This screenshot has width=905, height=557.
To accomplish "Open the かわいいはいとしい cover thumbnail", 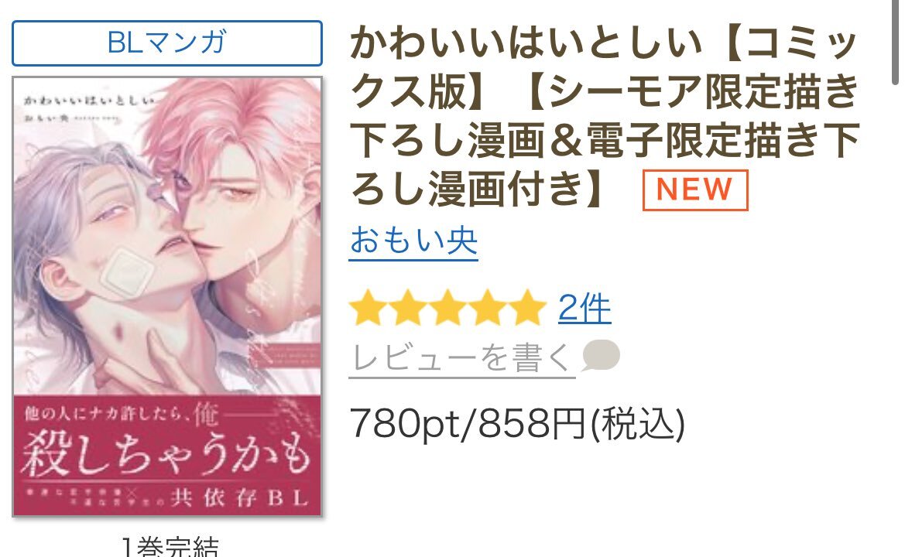I will click(166, 296).
